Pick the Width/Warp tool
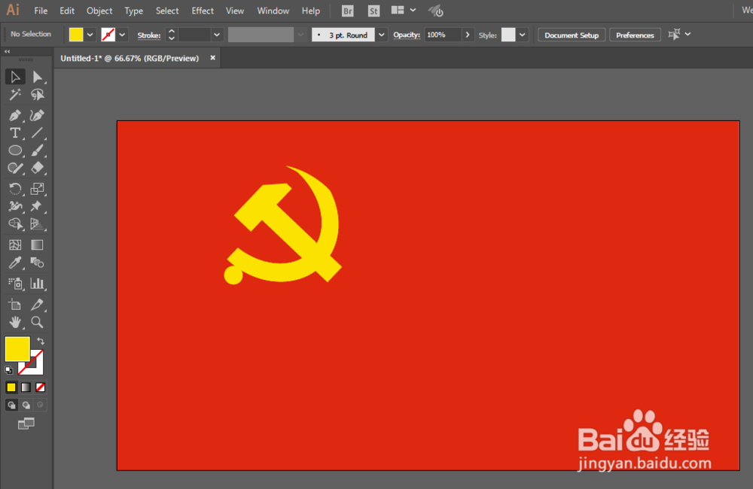753x489 pixels. click(x=15, y=206)
